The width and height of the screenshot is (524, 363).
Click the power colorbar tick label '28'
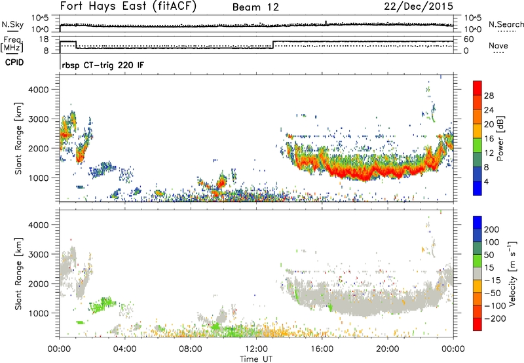(x=489, y=96)
